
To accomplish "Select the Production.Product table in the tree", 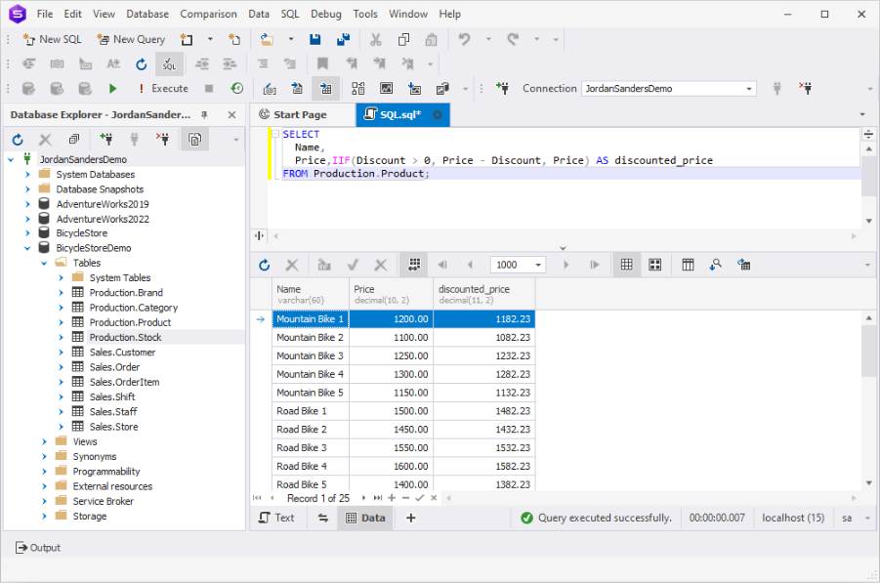I will (x=130, y=322).
